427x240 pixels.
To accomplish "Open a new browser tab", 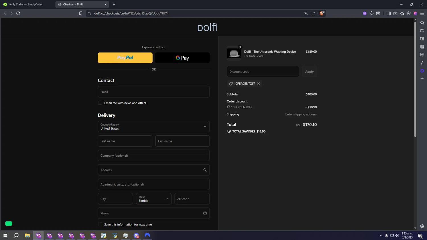I will click(114, 5).
